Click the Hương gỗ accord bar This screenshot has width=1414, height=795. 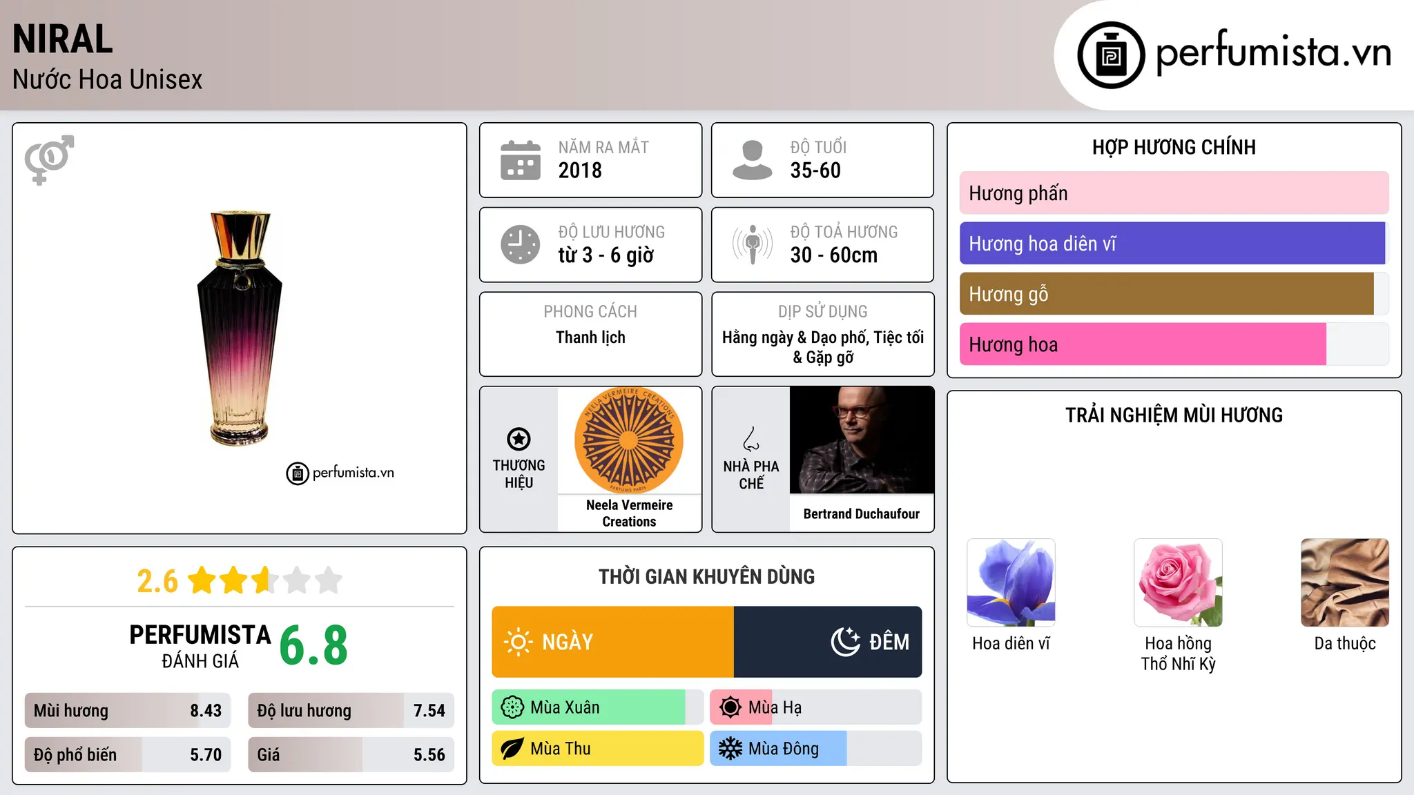[1174, 294]
